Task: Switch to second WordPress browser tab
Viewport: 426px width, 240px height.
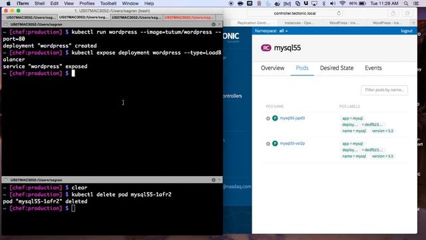Action: coord(387,23)
